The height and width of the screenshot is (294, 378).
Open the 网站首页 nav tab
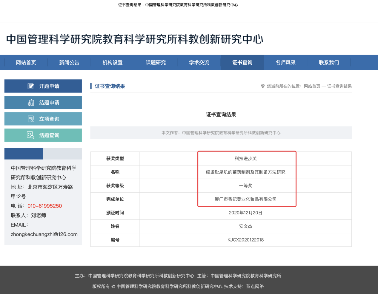pyautogui.click(x=26, y=63)
